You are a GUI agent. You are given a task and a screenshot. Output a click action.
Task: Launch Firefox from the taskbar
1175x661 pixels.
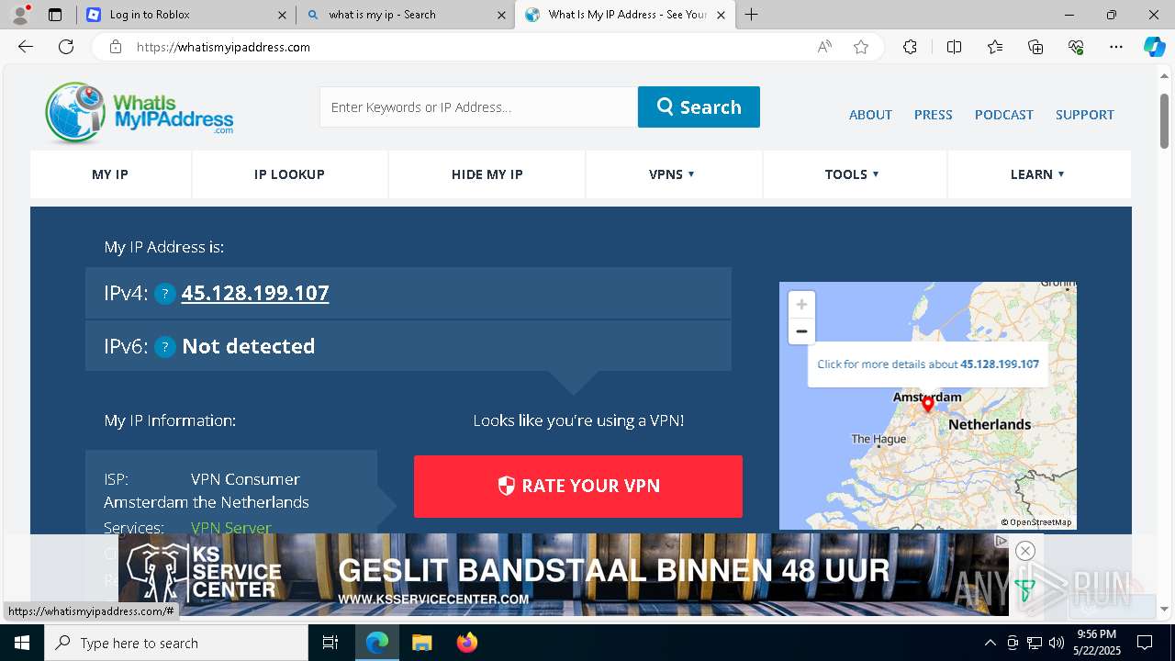(466, 643)
